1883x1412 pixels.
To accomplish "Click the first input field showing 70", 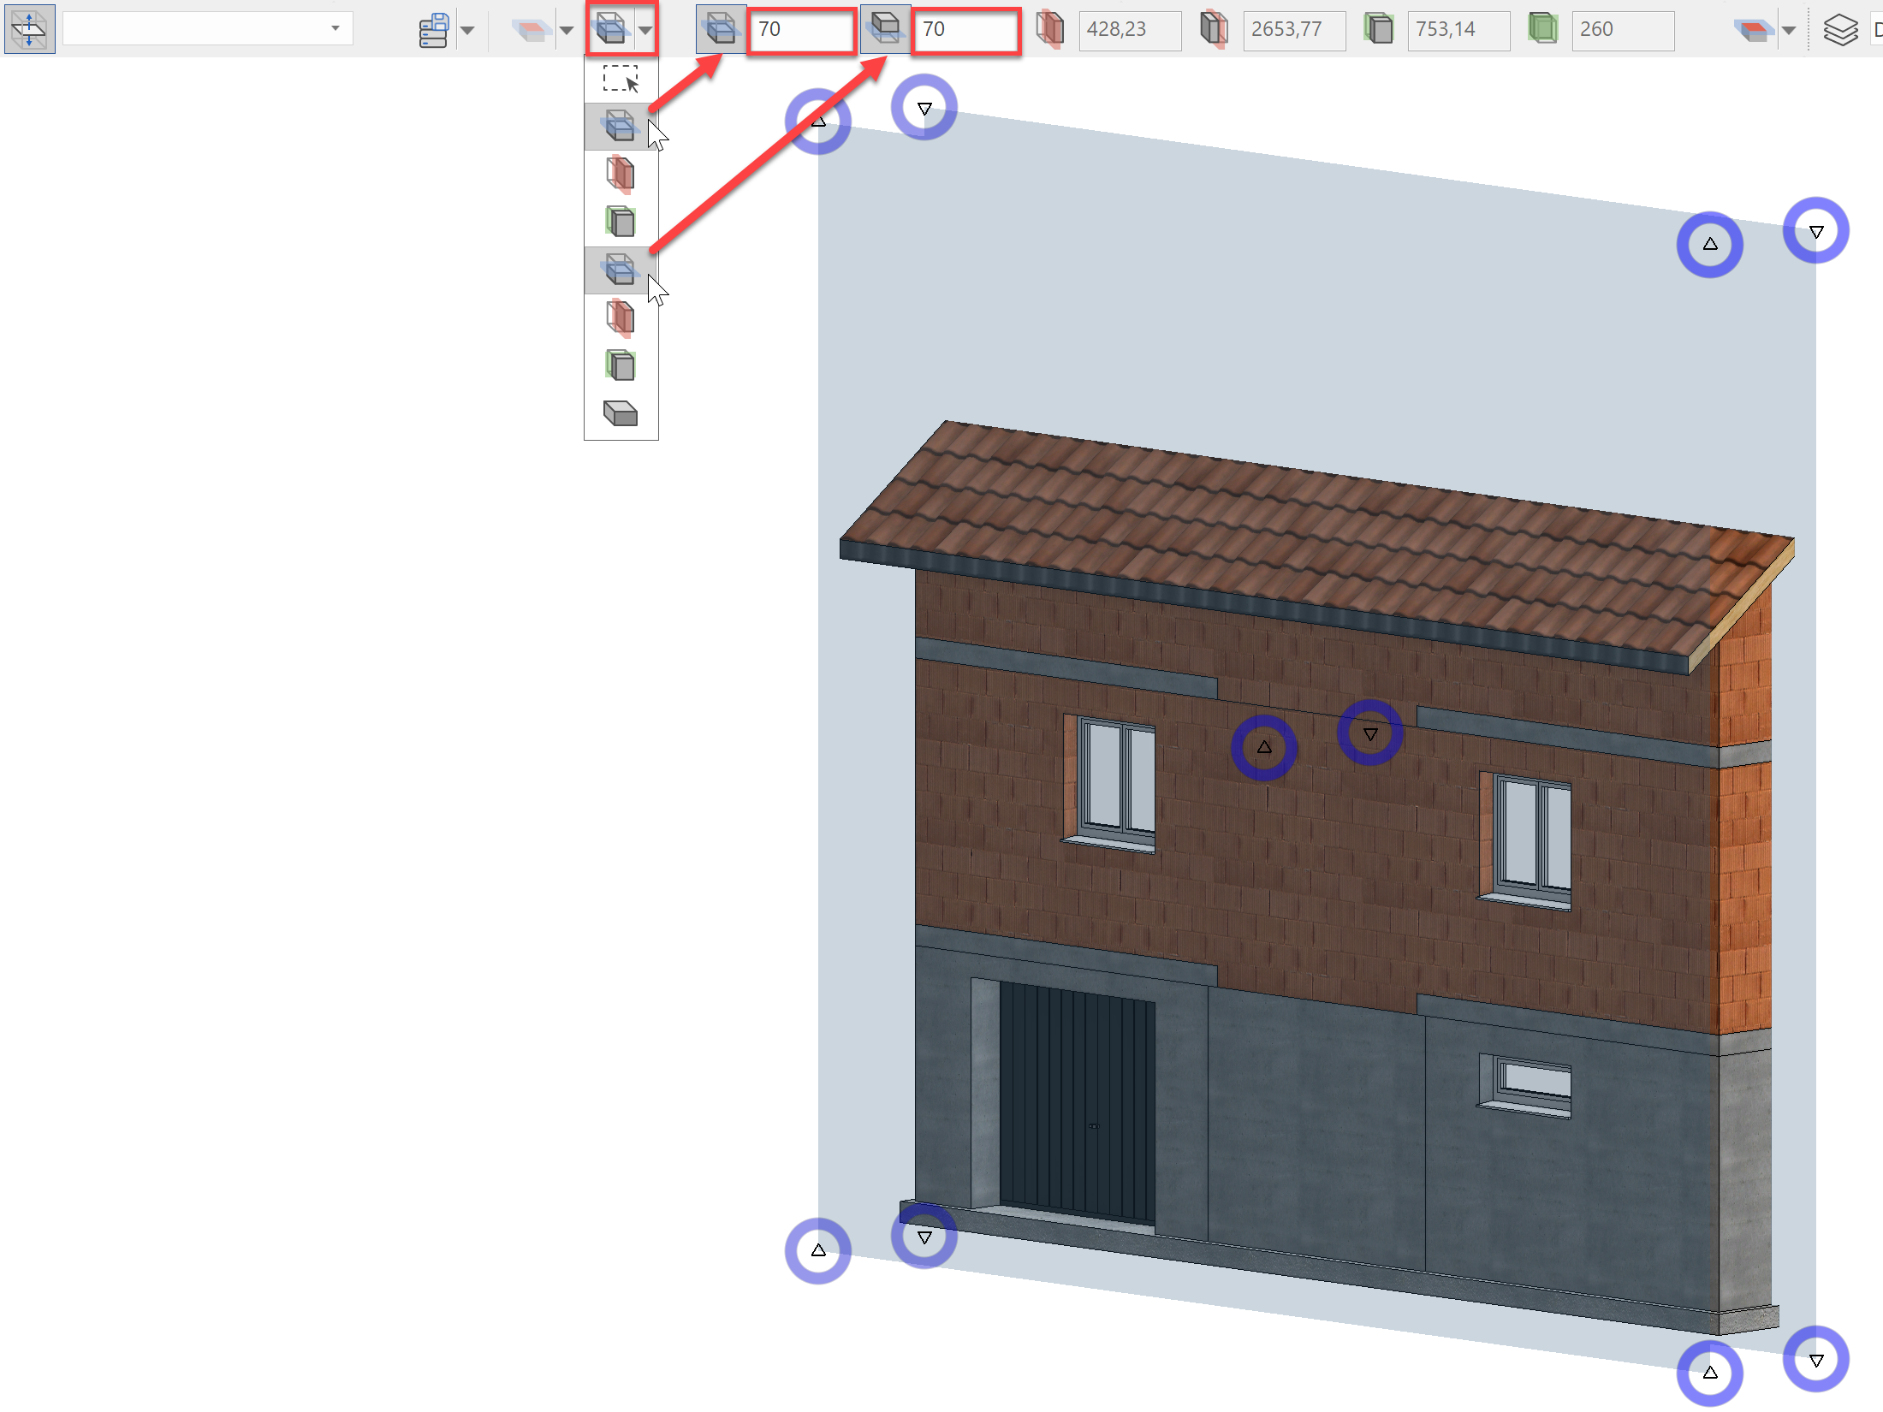I will [801, 30].
